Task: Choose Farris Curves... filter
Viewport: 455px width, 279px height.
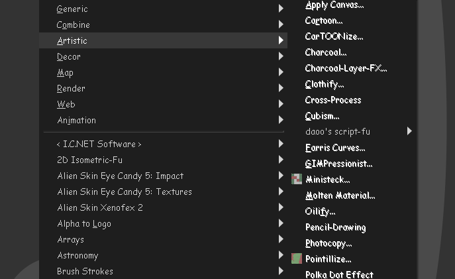Action: pos(335,148)
